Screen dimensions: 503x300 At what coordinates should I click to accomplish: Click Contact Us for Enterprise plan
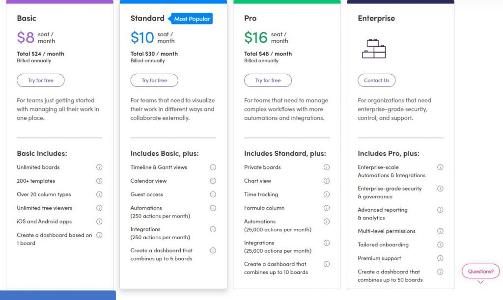coord(377,81)
